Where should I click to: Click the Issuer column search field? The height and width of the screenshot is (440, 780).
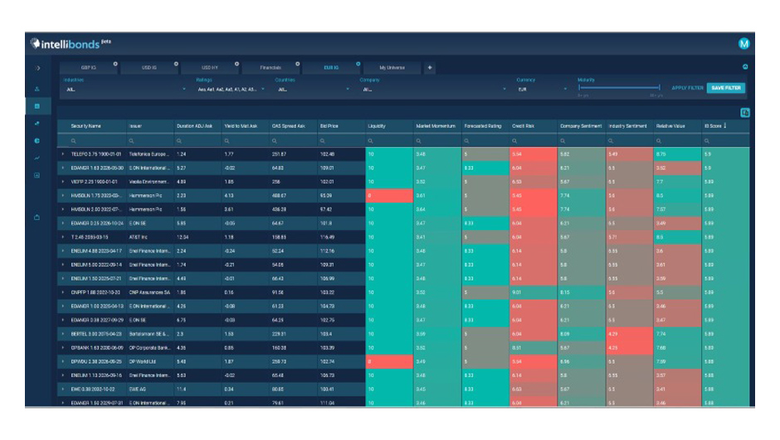pos(149,141)
